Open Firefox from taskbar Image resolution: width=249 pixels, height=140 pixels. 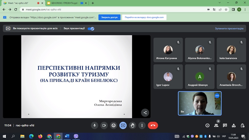(x=40, y=136)
